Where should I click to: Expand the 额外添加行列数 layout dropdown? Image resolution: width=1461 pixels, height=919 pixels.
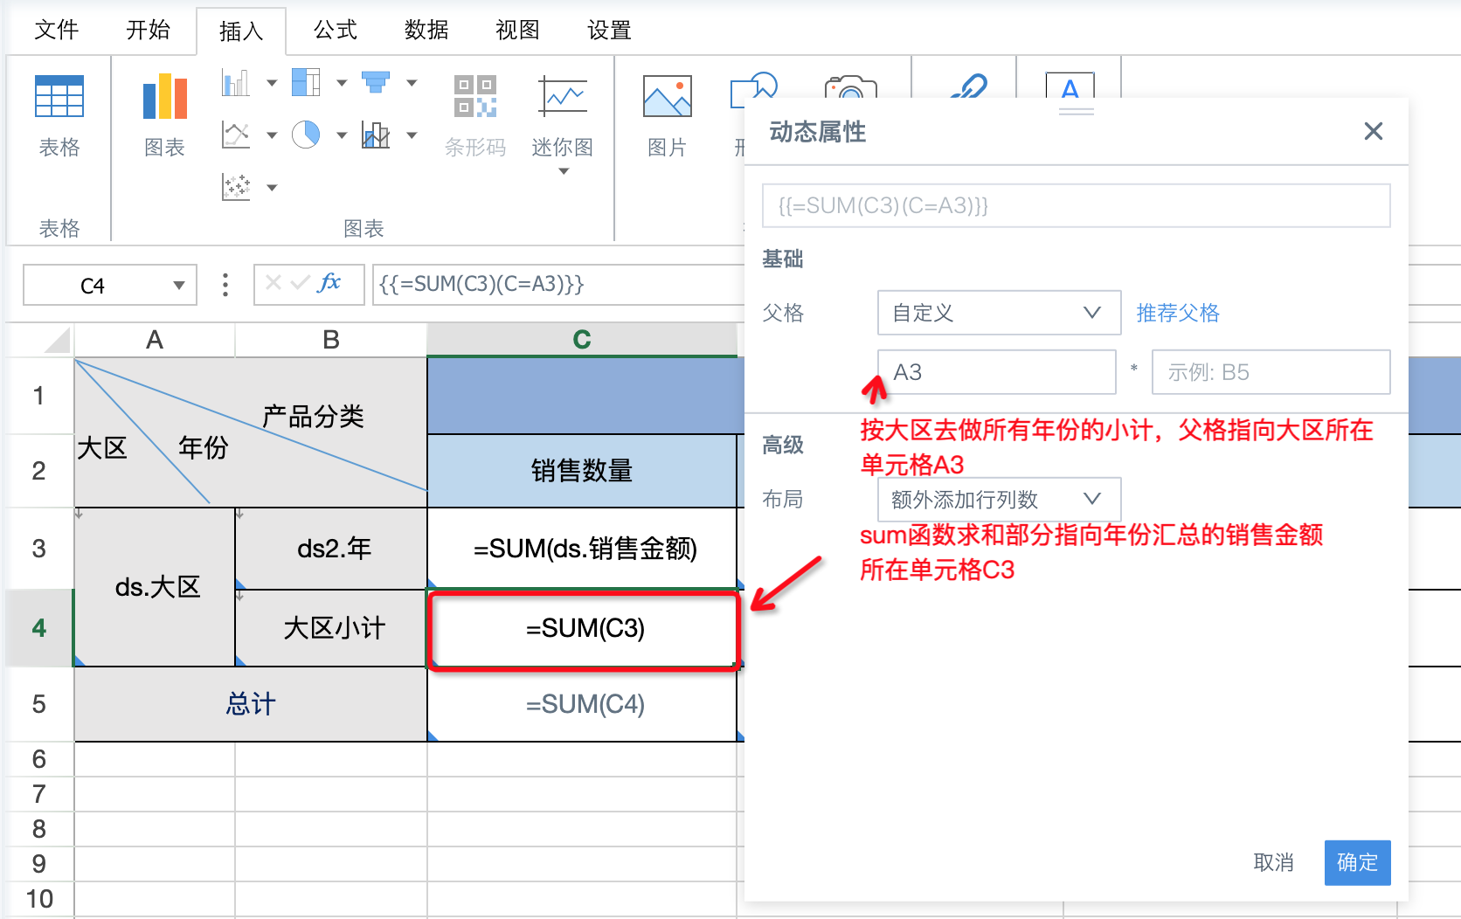click(998, 500)
